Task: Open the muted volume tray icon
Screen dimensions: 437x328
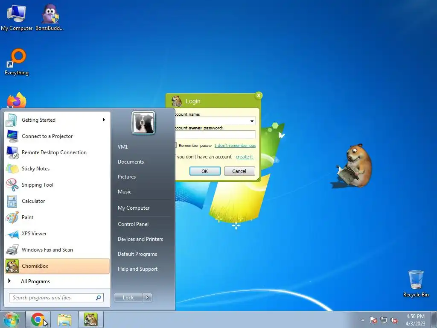Action: tap(394, 320)
